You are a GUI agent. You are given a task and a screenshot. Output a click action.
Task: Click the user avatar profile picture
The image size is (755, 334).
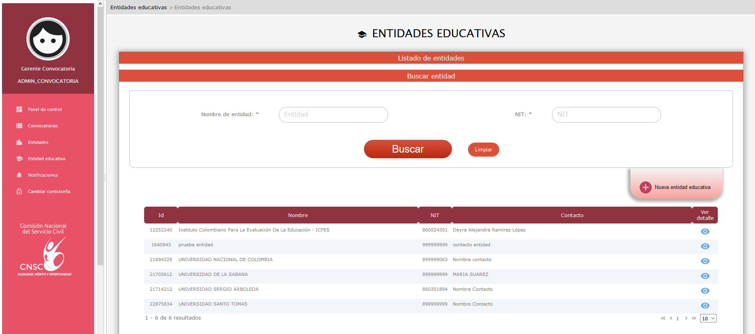coord(48,39)
